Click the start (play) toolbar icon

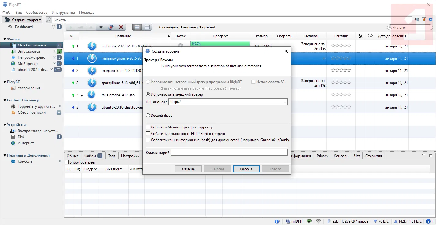pyautogui.click(x=71, y=27)
